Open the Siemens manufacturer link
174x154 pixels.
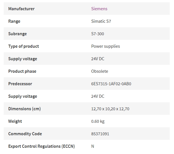(x=99, y=9)
